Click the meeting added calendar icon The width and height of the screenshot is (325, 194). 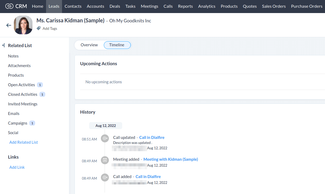[105, 160]
